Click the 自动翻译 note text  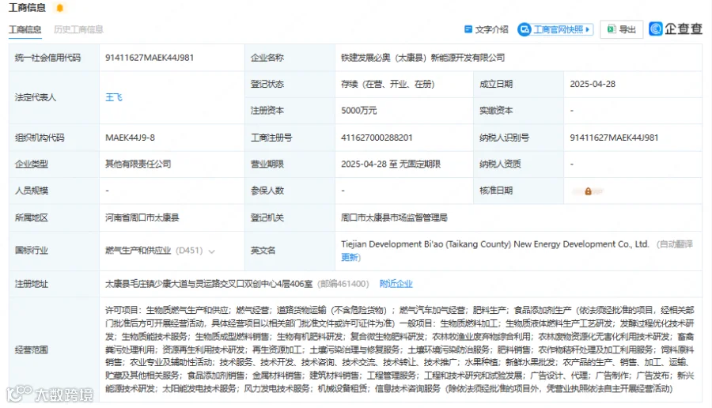point(675,244)
